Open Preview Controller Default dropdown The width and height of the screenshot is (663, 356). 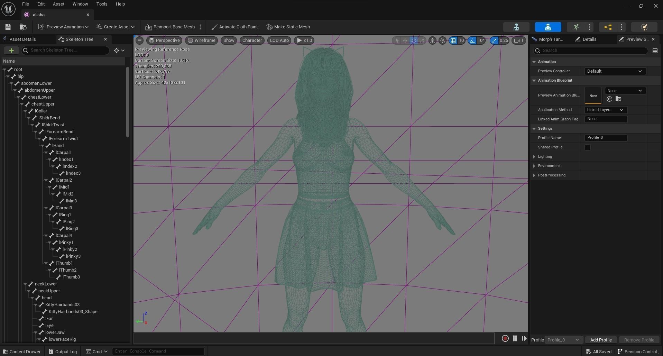point(615,71)
